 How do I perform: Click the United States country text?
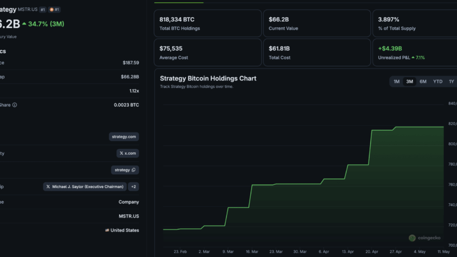125,230
